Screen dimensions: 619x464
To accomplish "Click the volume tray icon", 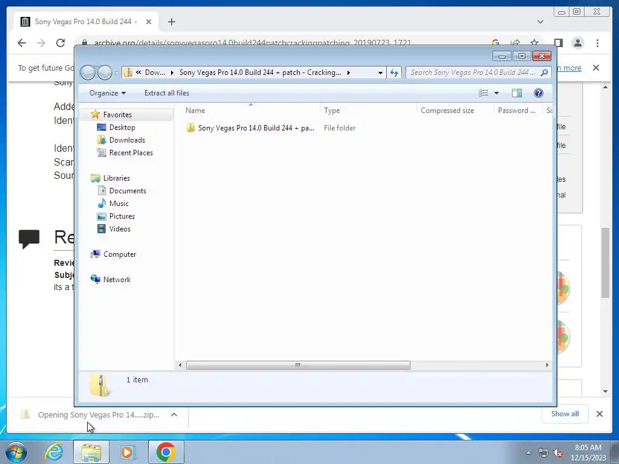I will (558, 453).
